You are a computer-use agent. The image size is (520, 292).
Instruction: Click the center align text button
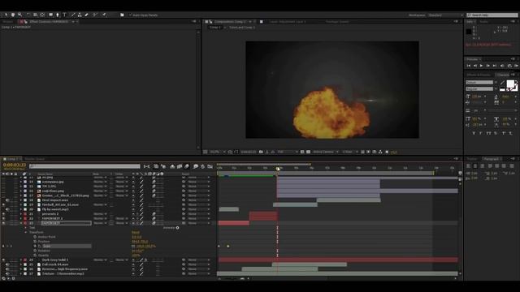pyautogui.click(x=475, y=165)
